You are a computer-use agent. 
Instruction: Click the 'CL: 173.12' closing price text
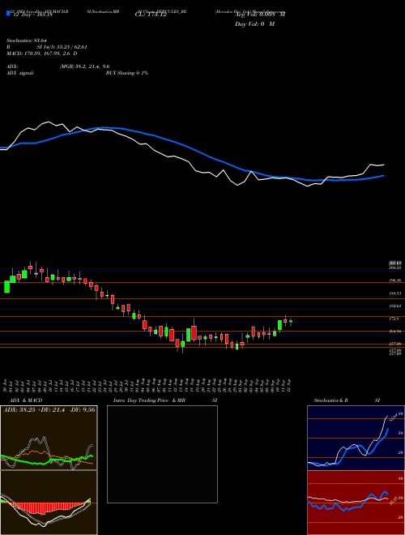click(151, 15)
